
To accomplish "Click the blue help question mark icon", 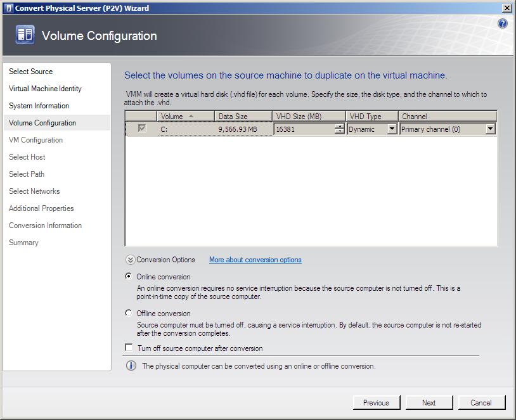I will pos(503,23).
